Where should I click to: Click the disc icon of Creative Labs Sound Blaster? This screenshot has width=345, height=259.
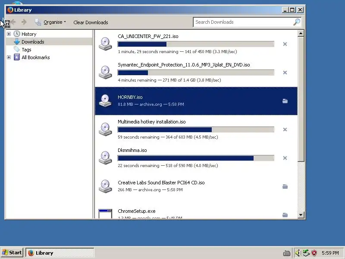coord(105,186)
